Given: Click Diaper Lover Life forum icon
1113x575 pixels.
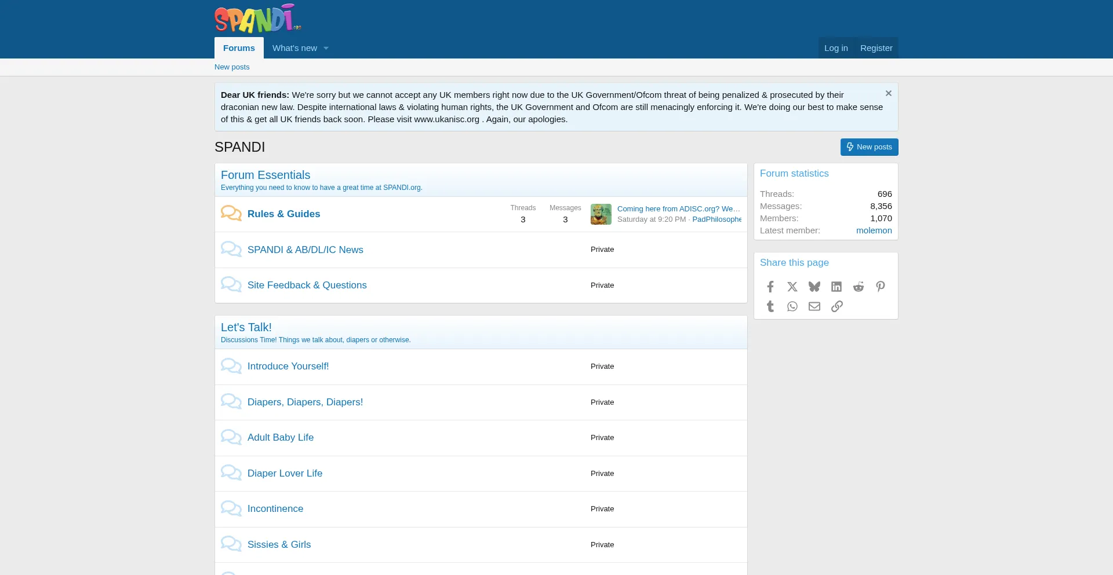Looking at the screenshot, I should pyautogui.click(x=231, y=473).
